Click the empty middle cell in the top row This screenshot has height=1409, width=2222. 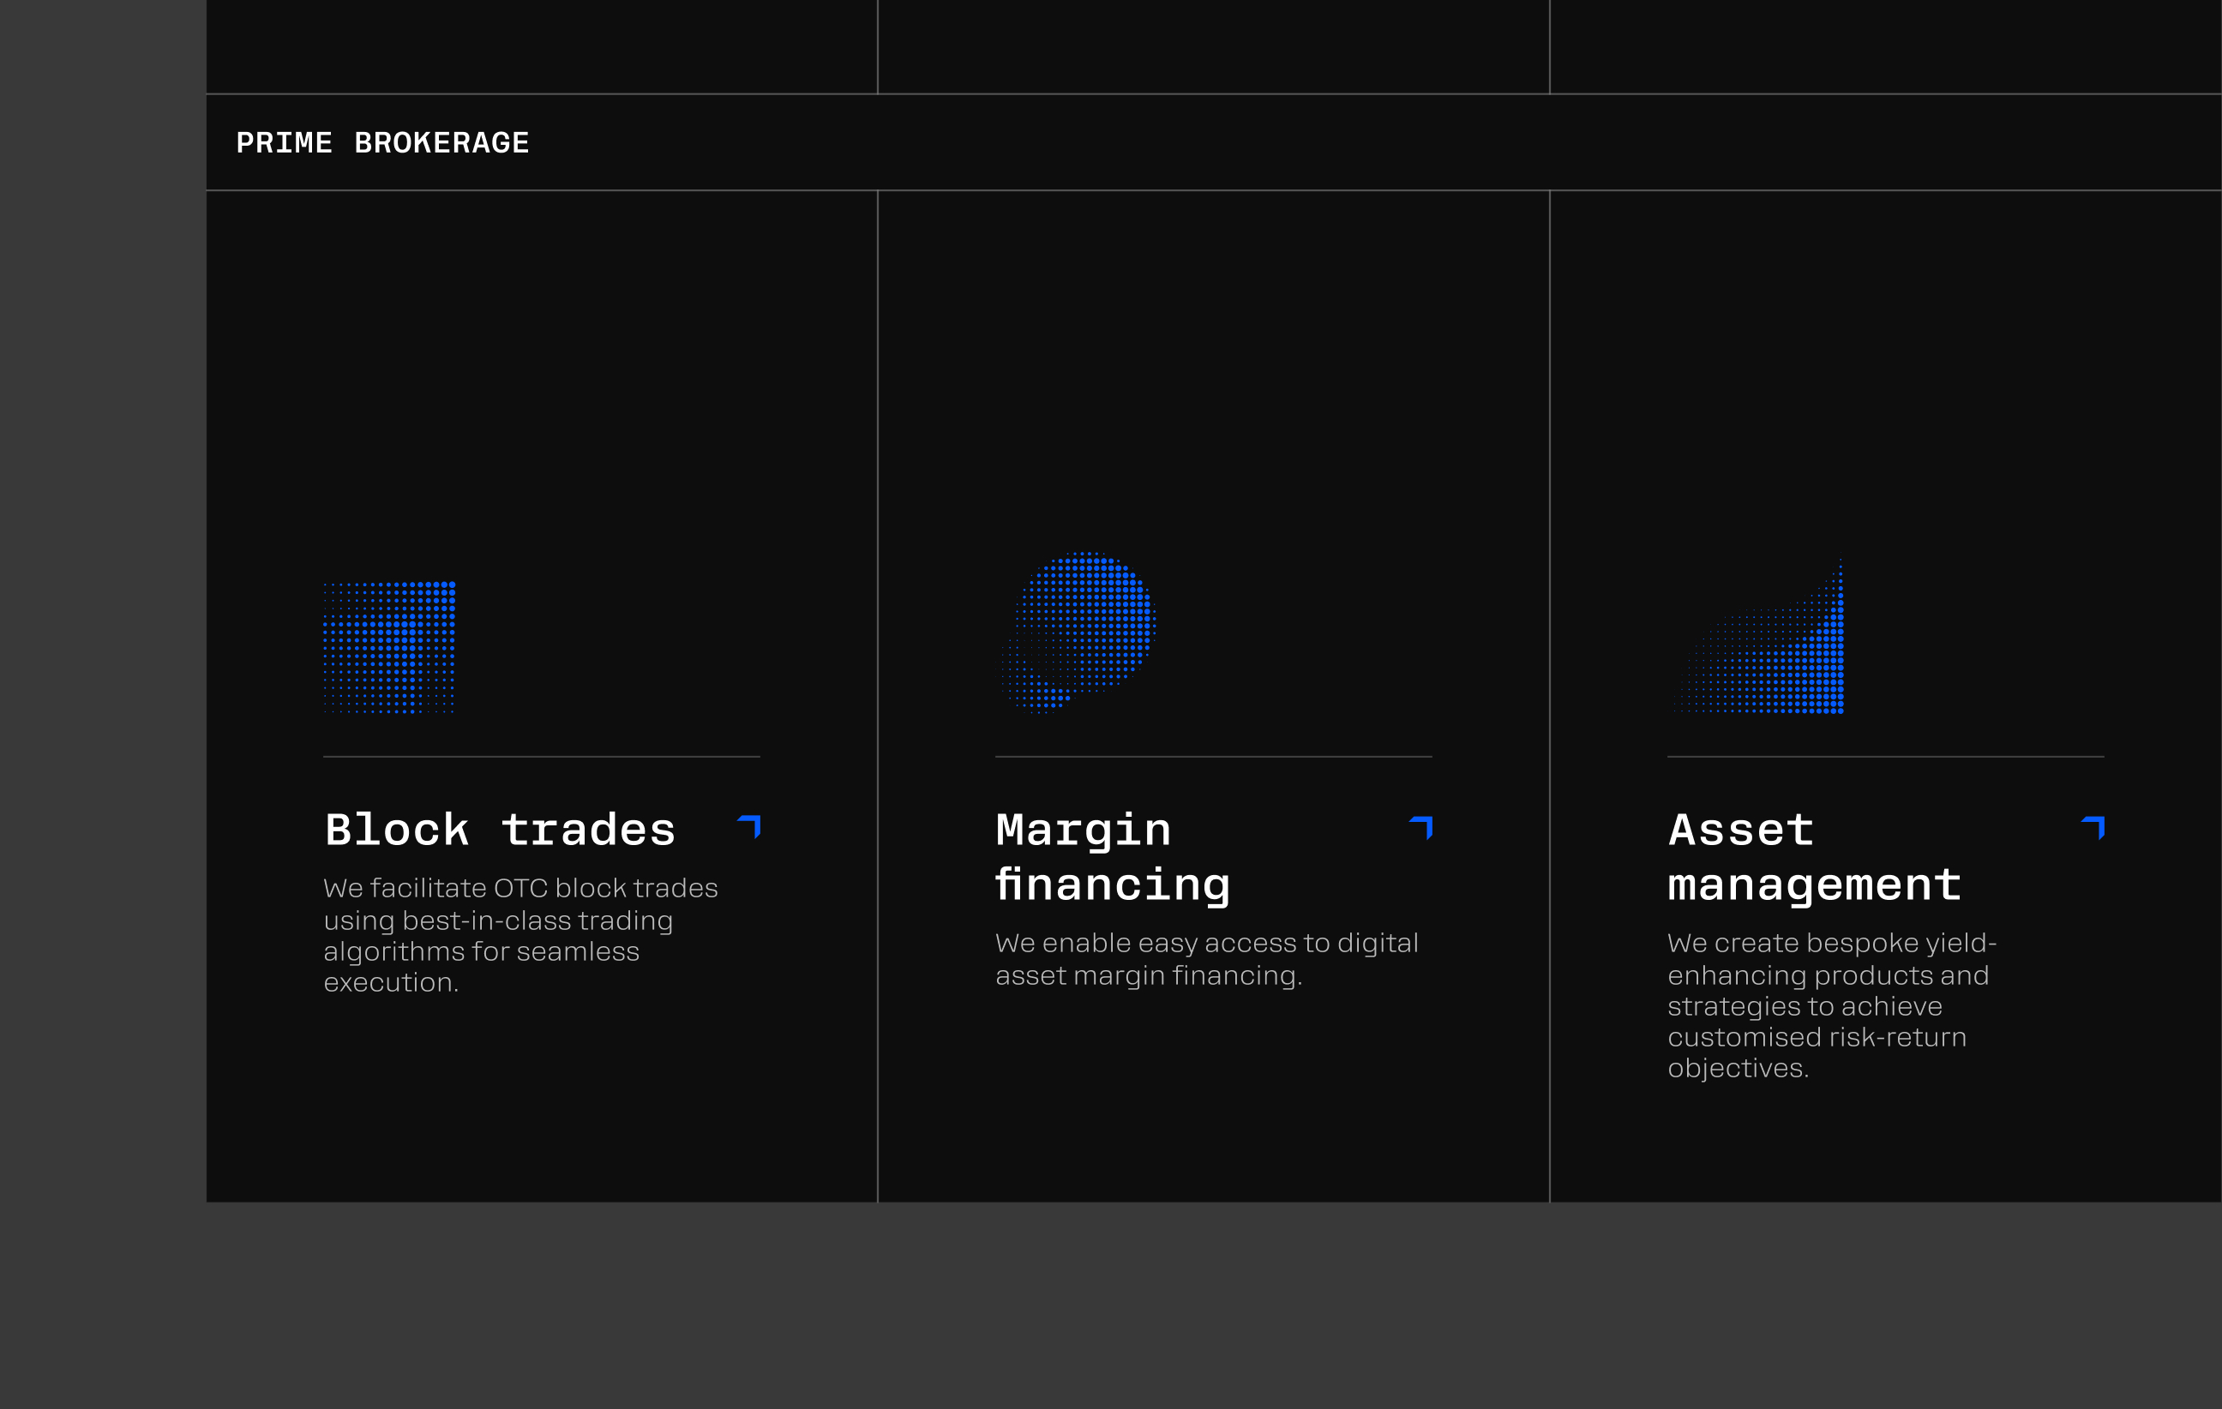coord(1212,46)
